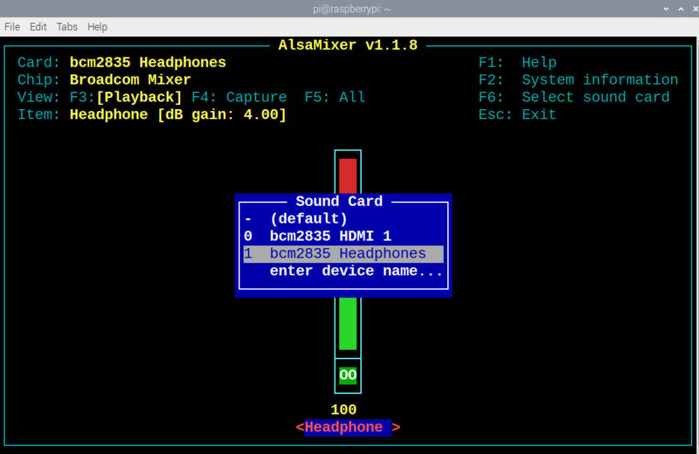Image resolution: width=699 pixels, height=454 pixels.
Task: Click the F1: Help shortcut text
Action: tap(517, 62)
